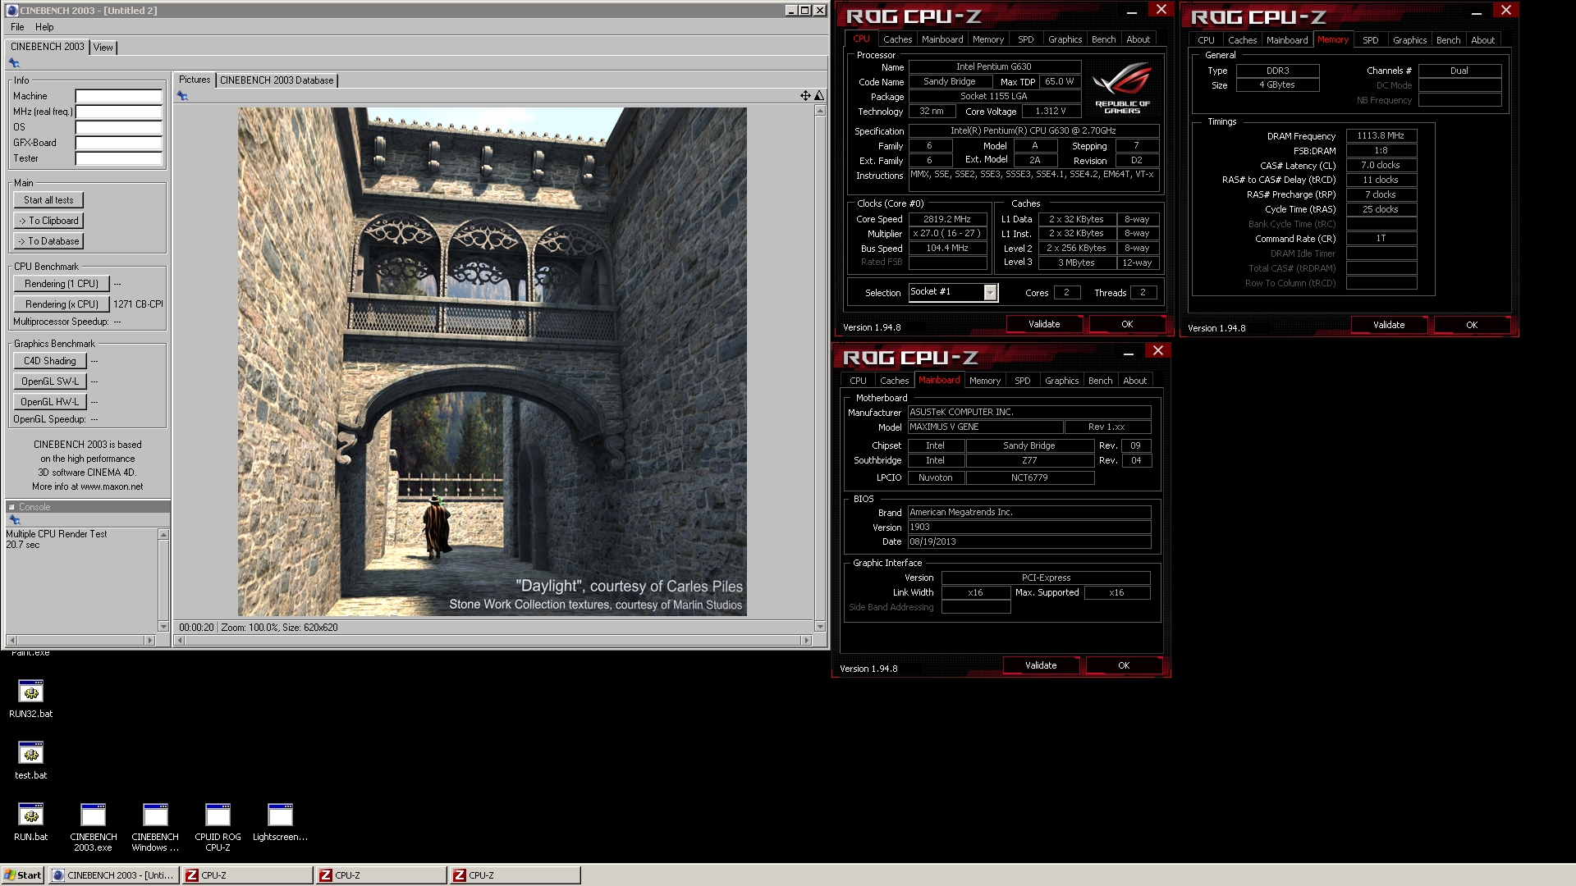This screenshot has width=1576, height=886.
Task: Click Validate in CPU-Z Mainboard window
Action: pyautogui.click(x=1041, y=665)
